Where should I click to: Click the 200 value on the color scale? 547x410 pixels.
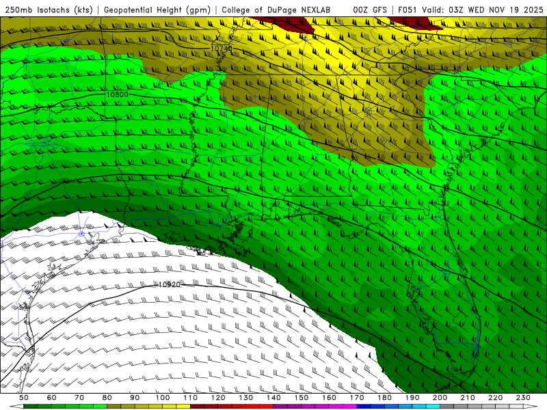(440, 398)
